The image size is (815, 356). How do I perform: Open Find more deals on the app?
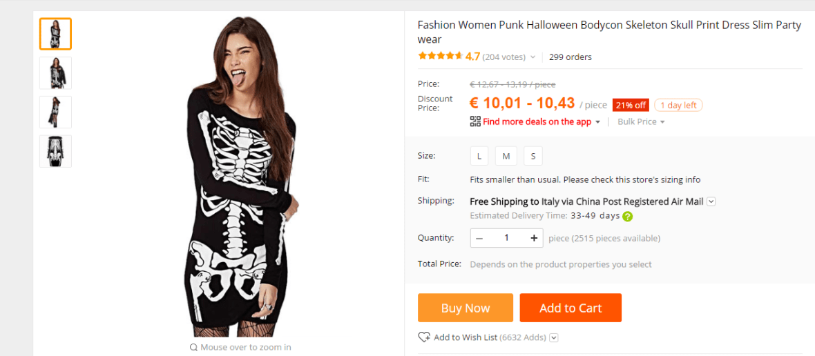coord(537,121)
